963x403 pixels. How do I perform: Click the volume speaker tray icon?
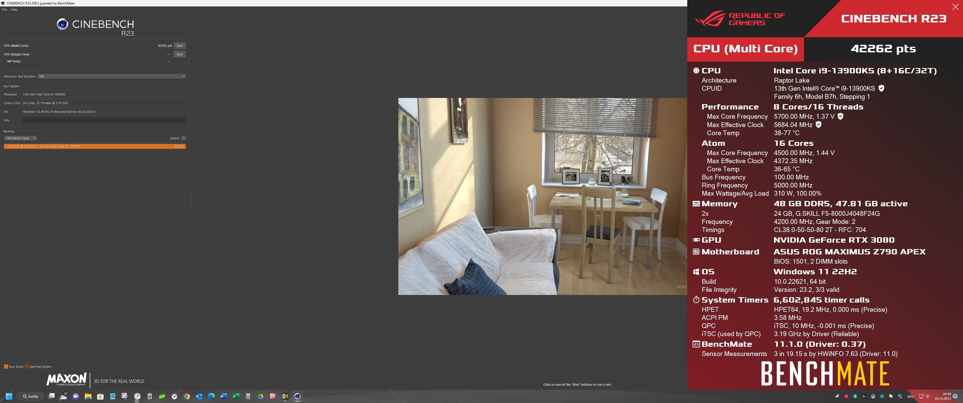927,396
